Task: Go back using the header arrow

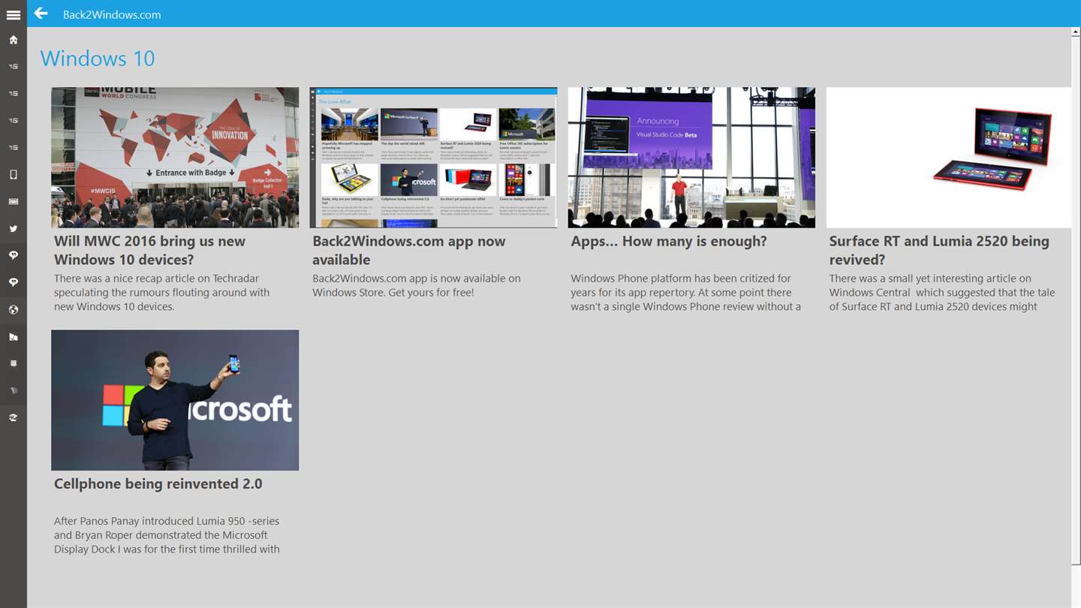Action: [41, 14]
